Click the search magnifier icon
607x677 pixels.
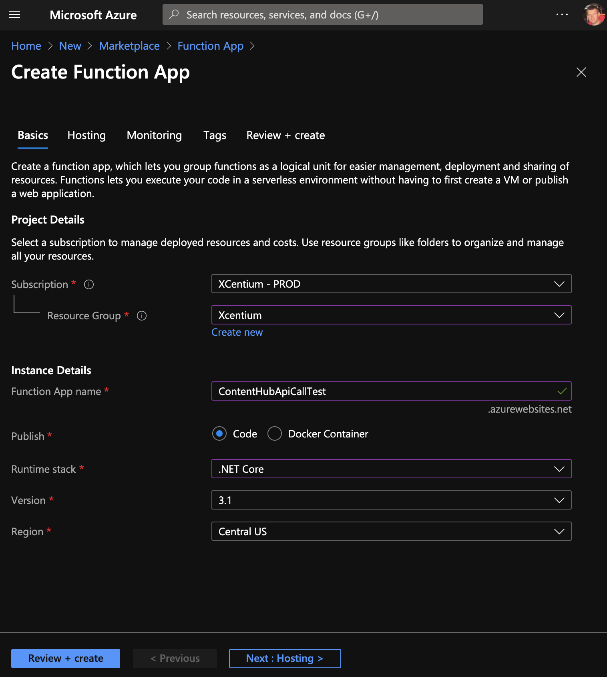click(x=174, y=14)
